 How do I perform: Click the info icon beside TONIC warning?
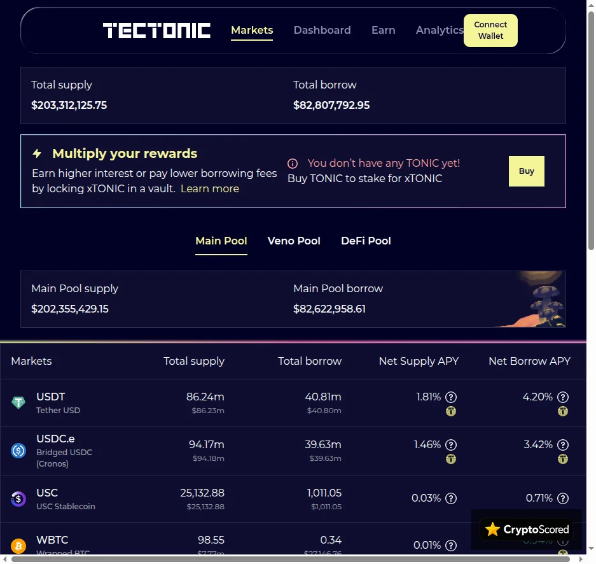[x=293, y=164]
